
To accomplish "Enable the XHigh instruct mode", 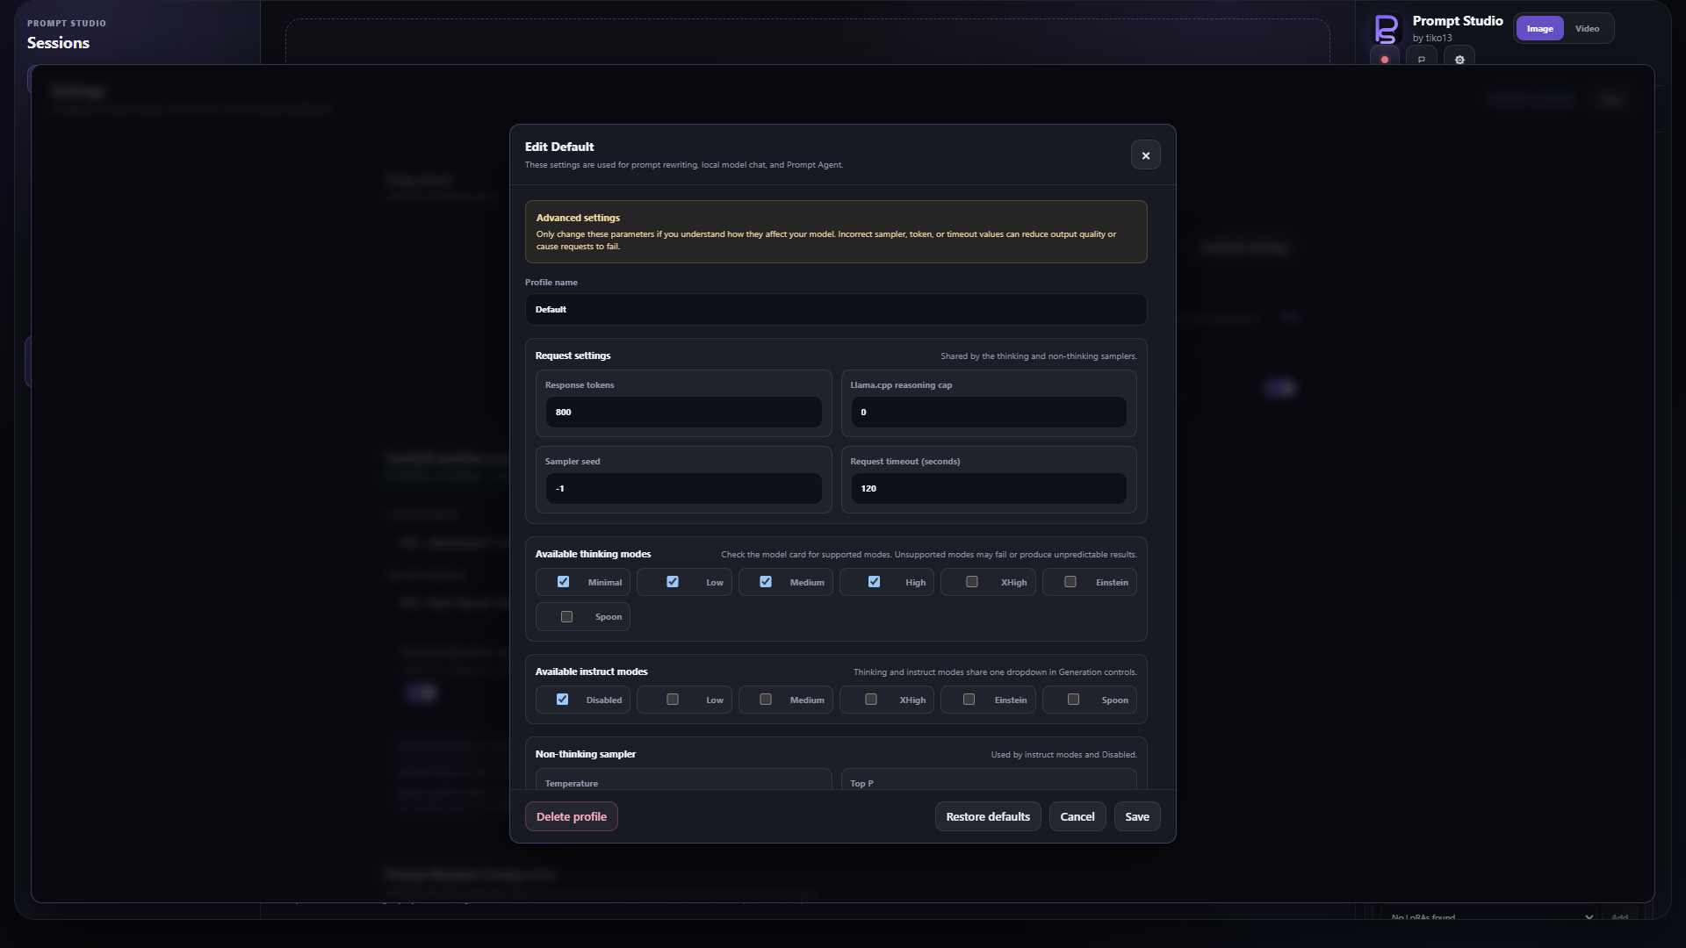I will pyautogui.click(x=871, y=700).
